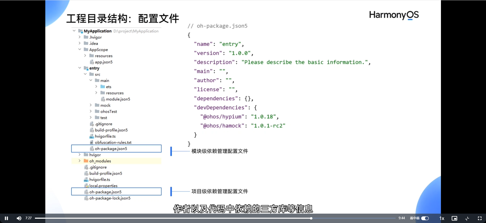Select local.properties in the tree
This screenshot has width=486, height=223.
pos(103,186)
